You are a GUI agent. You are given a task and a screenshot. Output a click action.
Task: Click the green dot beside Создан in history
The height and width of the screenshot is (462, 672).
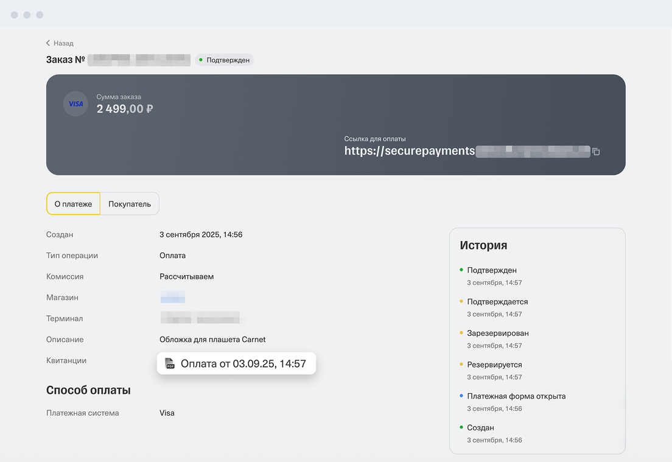pyautogui.click(x=461, y=427)
